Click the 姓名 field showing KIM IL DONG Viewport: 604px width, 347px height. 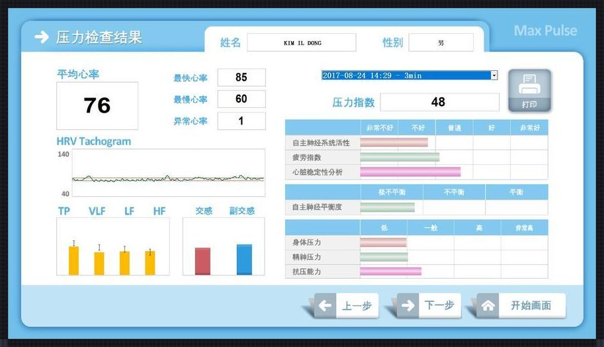tap(302, 42)
